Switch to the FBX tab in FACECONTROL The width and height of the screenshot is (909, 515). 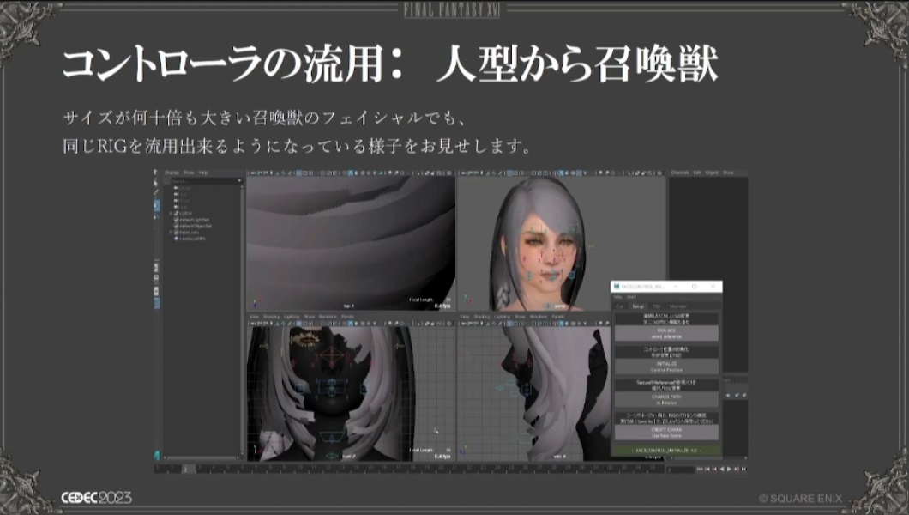point(656,306)
